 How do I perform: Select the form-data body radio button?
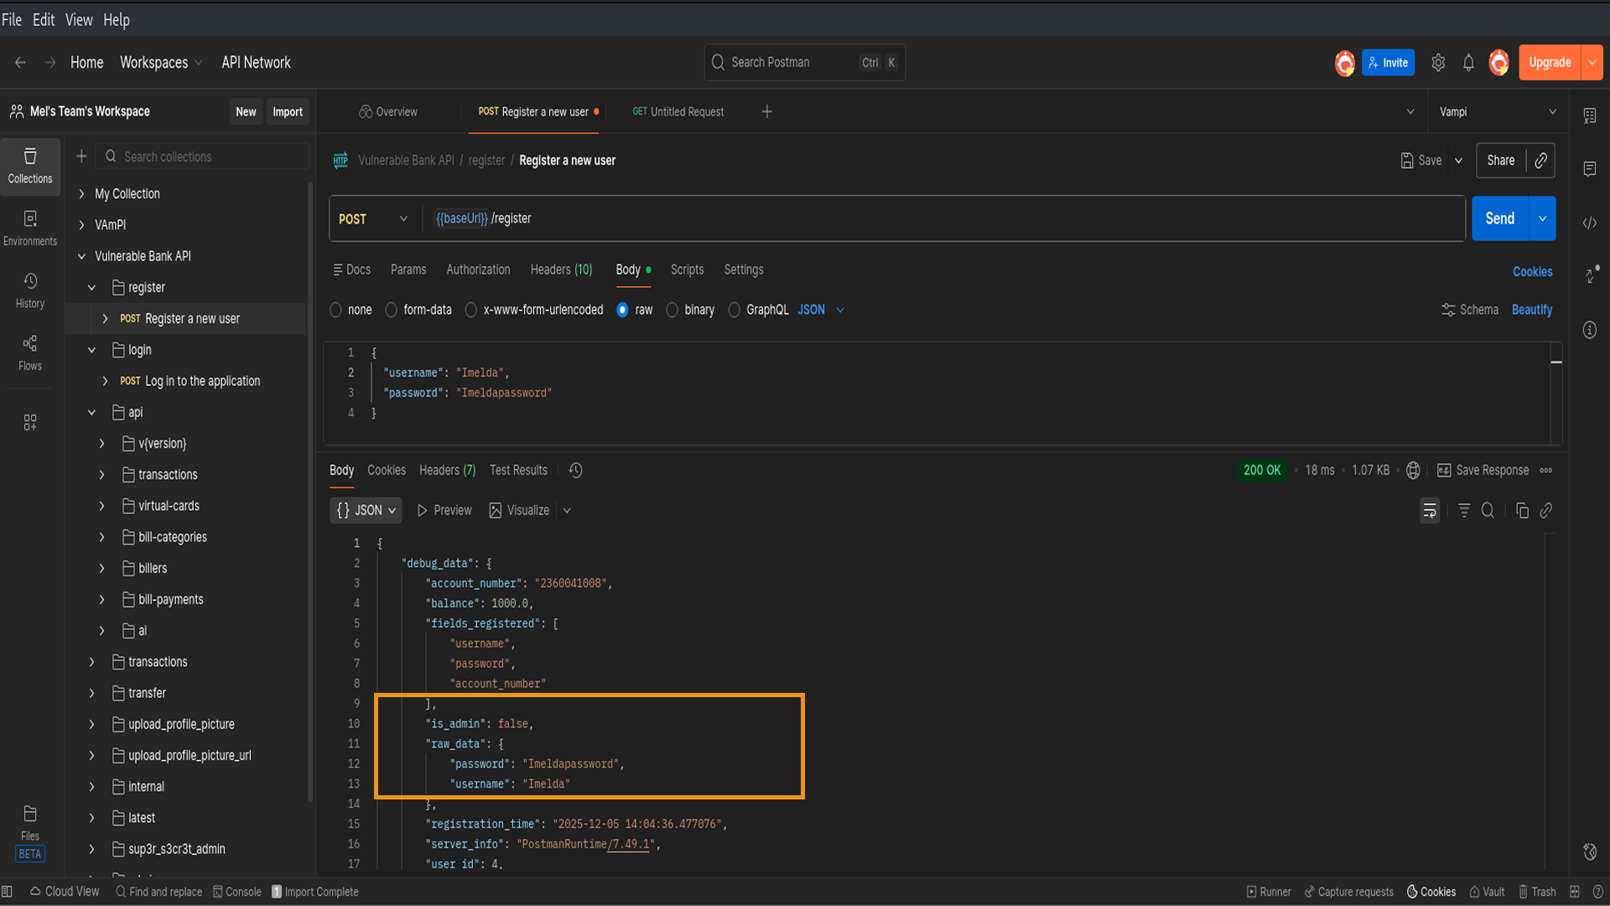coord(392,310)
